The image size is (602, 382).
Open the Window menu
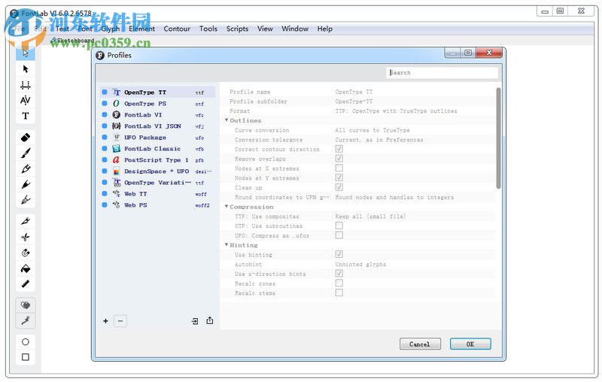pyautogui.click(x=295, y=29)
